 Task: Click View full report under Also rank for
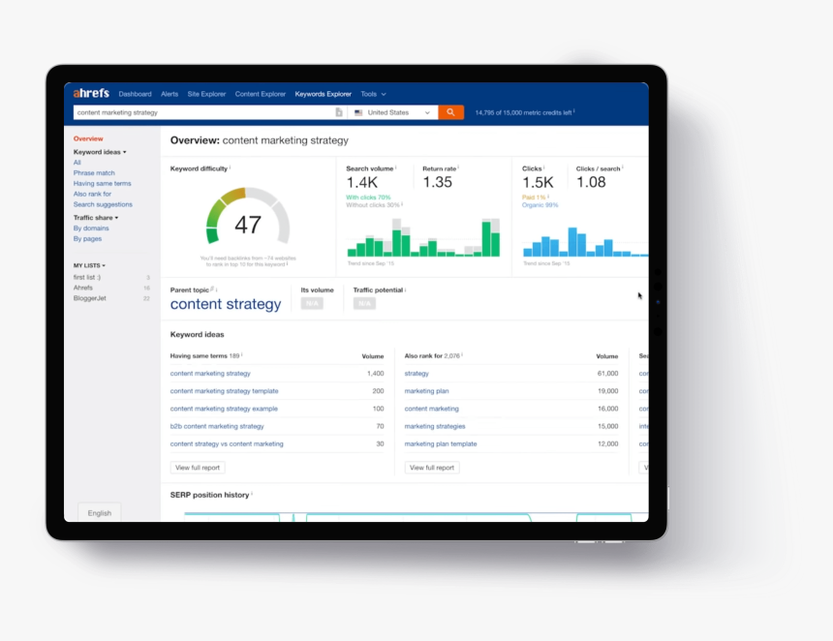tap(432, 468)
